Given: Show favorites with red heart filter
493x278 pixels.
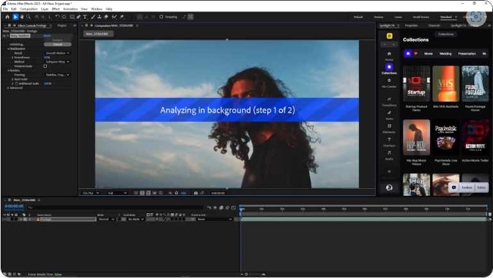Looking at the screenshot, I should (x=415, y=54).
